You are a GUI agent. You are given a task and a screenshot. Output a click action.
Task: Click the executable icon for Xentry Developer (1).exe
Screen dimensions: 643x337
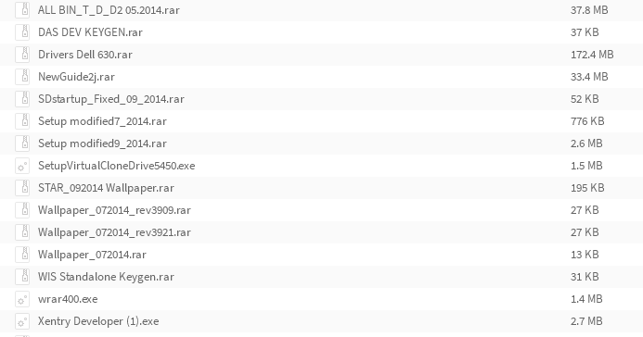tap(22, 321)
